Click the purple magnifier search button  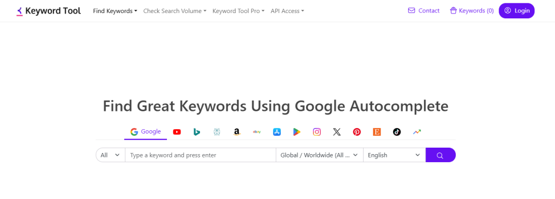tap(440, 155)
